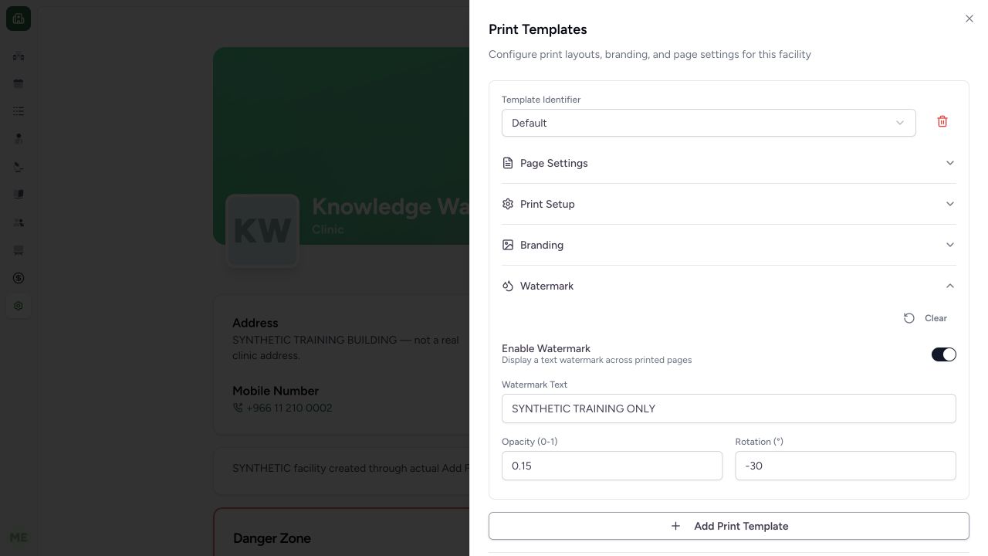Open the dollar sign billing icon in the sidebar
This screenshot has width=988, height=556.
[x=19, y=278]
